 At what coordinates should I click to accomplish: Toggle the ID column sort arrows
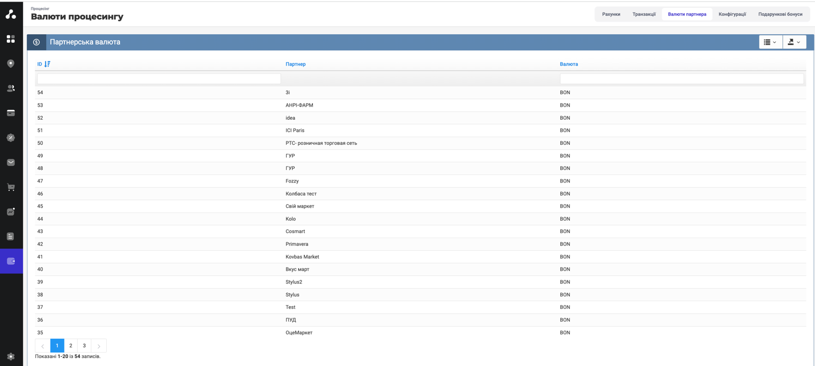point(47,64)
